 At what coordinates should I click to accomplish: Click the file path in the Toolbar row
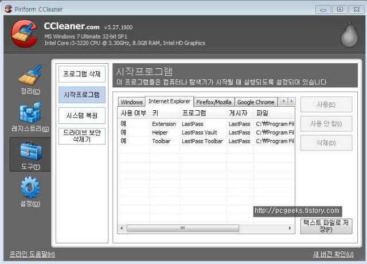[275, 141]
